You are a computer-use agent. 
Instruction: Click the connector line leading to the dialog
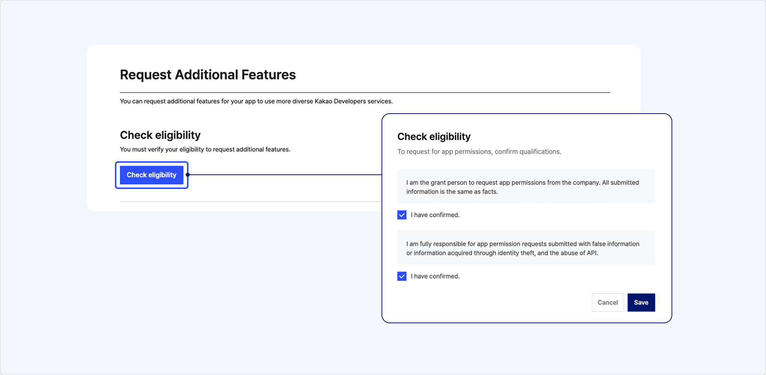tap(285, 175)
